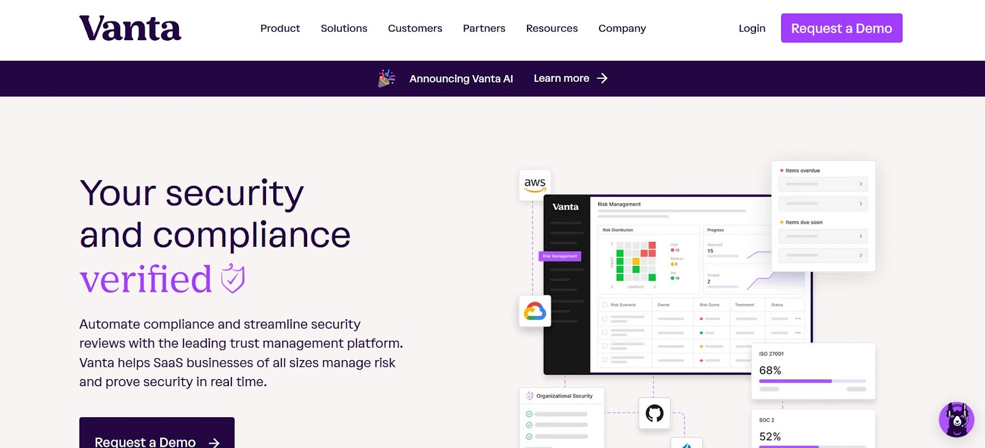Click the "Status" column header
Image resolution: width=985 pixels, height=448 pixels.
coord(777,305)
